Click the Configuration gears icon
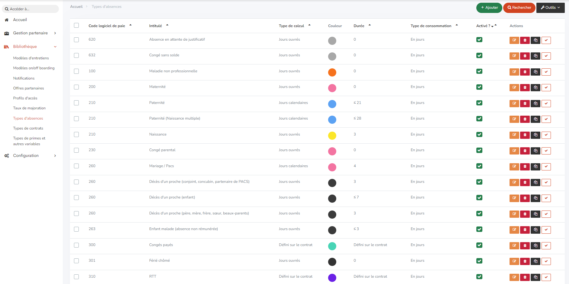Screen dimensions: 569x284 (7, 156)
